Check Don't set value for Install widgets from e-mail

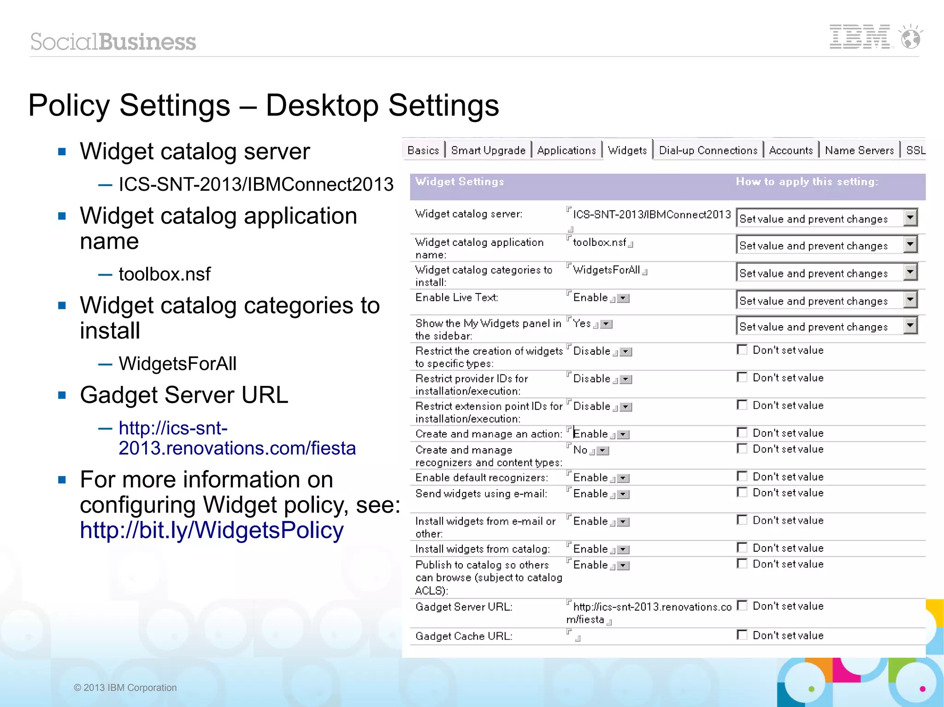coord(742,520)
